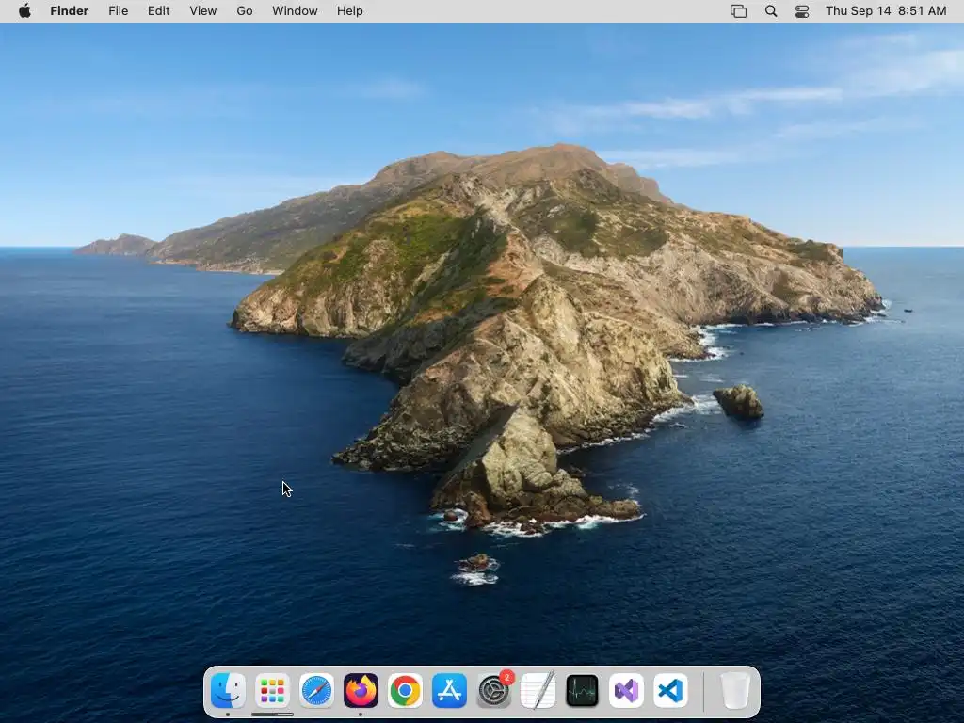This screenshot has height=723, width=964.
Task: Launch TextEdit from the dock
Action: tap(538, 691)
